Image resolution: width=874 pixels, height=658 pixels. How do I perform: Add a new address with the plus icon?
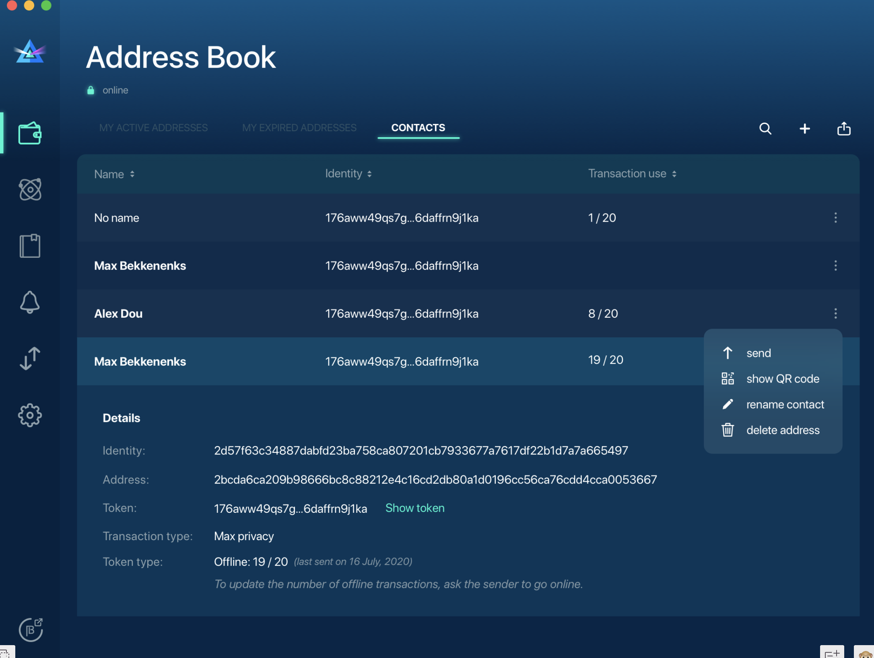click(x=805, y=129)
